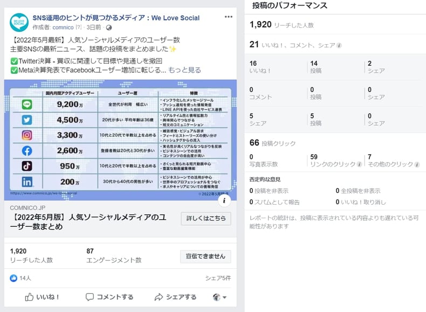Click the public globe audience icon
This screenshot has width=426, height=312.
pyautogui.click(x=109, y=27)
